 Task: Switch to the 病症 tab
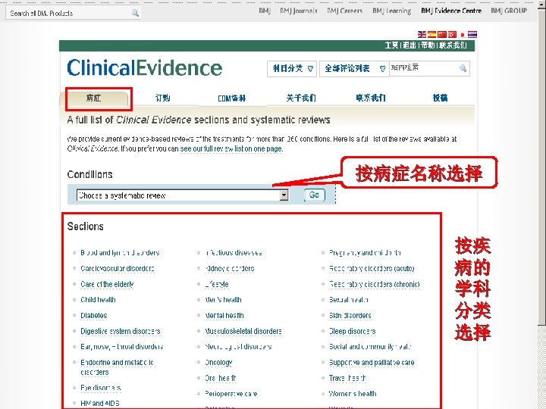pos(94,98)
